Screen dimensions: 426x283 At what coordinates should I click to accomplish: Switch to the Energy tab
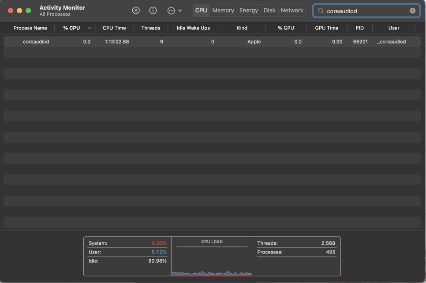tap(248, 11)
